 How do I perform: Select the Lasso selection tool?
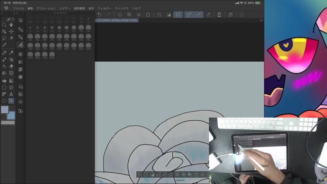[x=4, y=38]
